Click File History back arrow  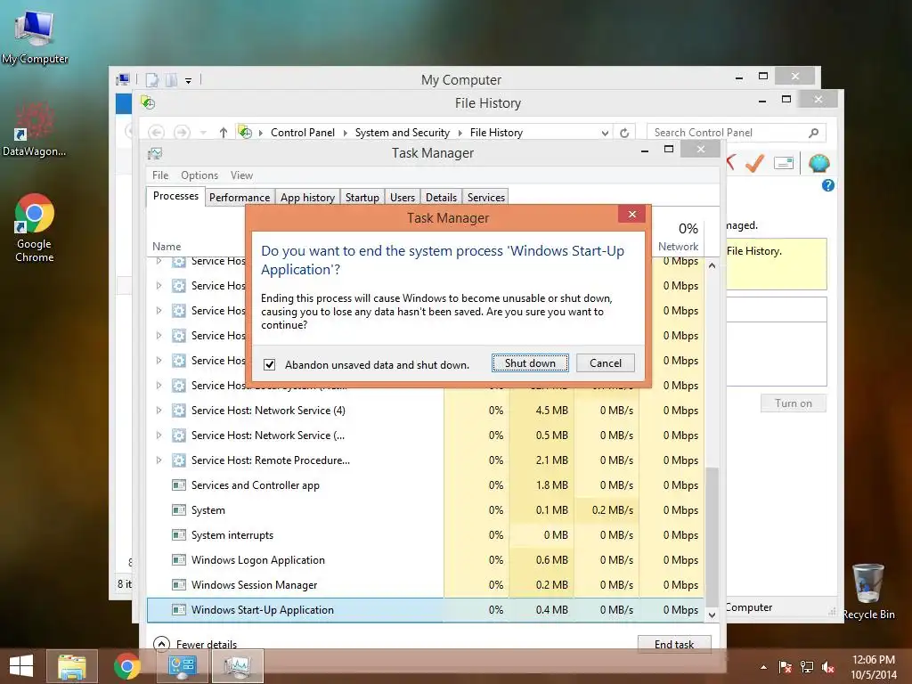click(156, 133)
